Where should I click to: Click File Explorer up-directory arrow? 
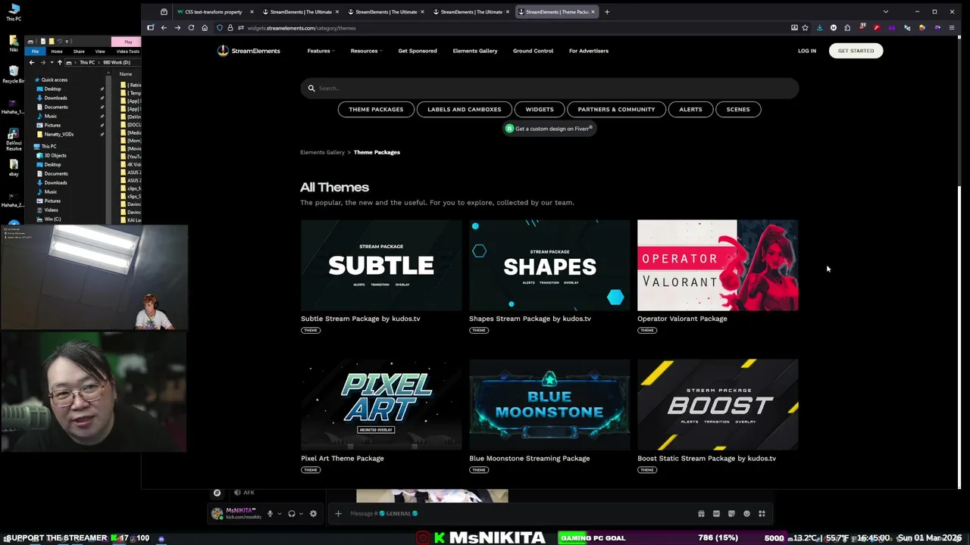click(60, 62)
